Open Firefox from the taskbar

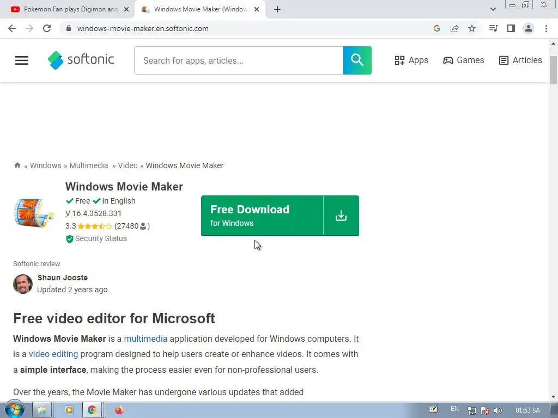[119, 410]
